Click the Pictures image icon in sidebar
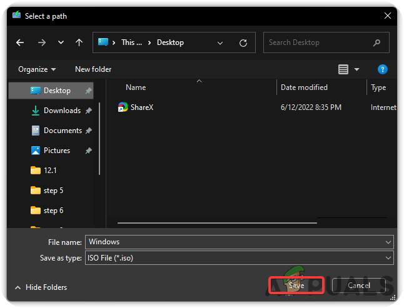 coord(36,151)
